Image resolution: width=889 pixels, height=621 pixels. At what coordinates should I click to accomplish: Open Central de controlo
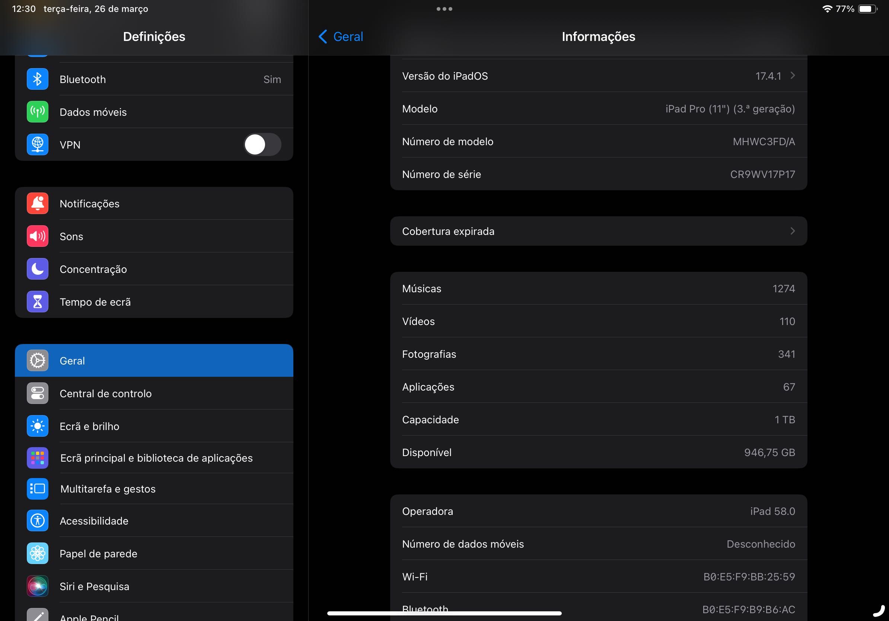[x=154, y=394]
